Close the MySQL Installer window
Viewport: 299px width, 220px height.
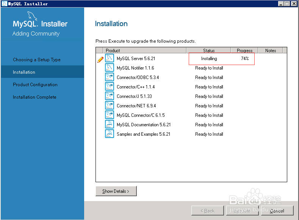294,4
